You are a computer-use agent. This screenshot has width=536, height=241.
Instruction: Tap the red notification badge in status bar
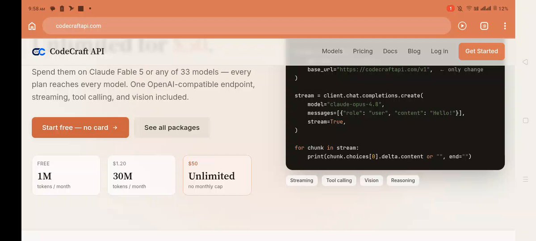tap(450, 8)
